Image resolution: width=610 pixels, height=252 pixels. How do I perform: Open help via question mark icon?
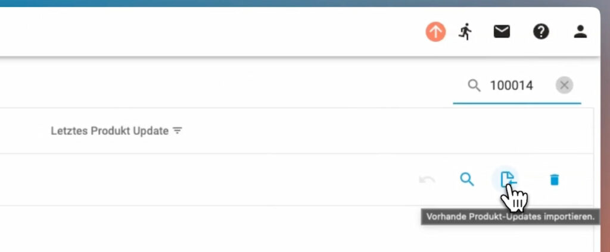(x=541, y=32)
